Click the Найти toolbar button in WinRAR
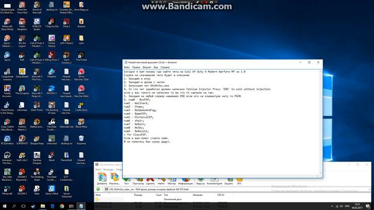Image resolution: width=374 pixels, height=210 pixels. tap(161, 181)
